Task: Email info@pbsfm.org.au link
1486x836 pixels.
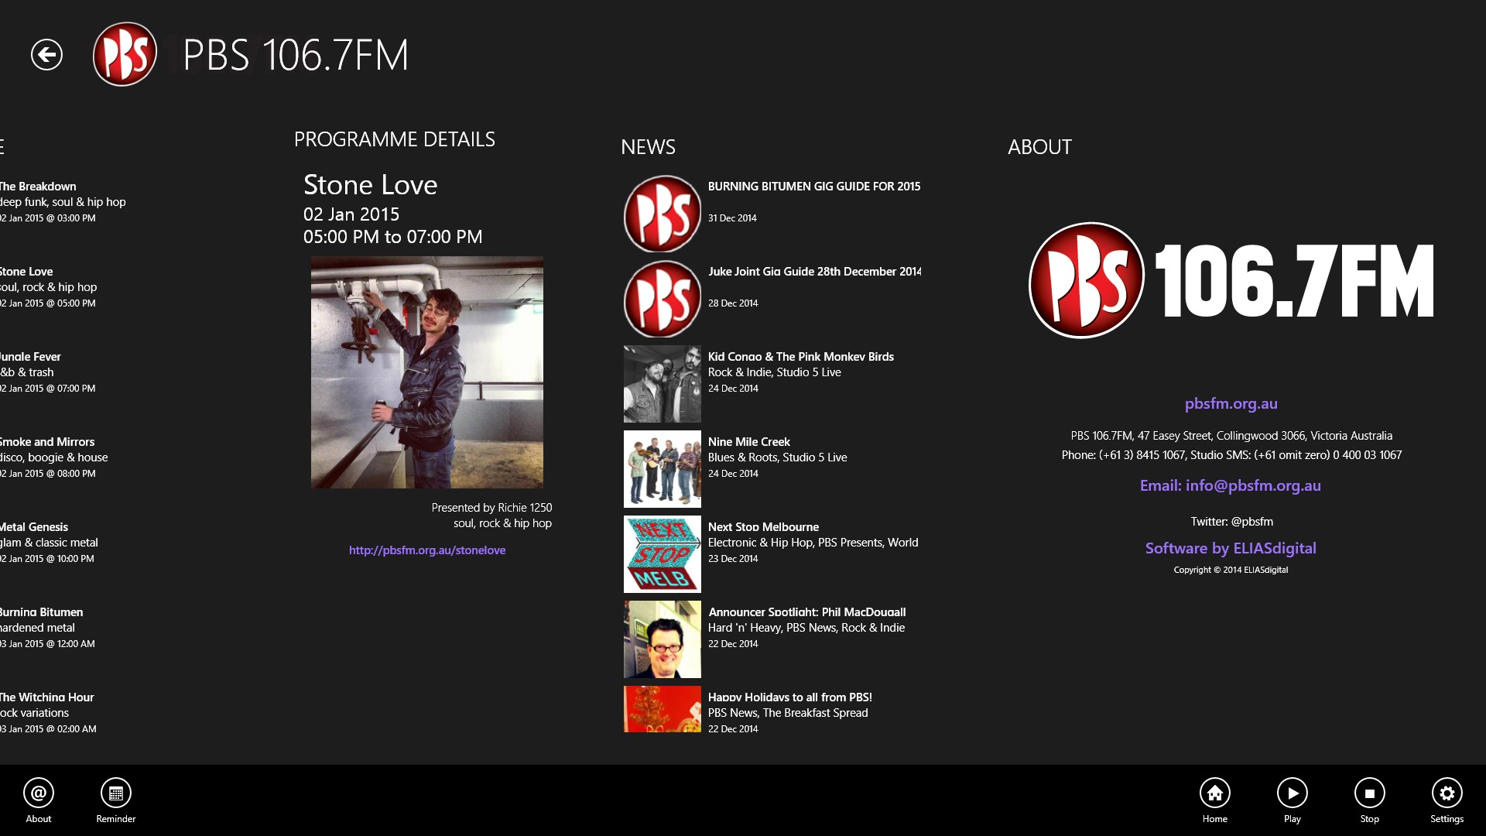Action: pyautogui.click(x=1231, y=485)
